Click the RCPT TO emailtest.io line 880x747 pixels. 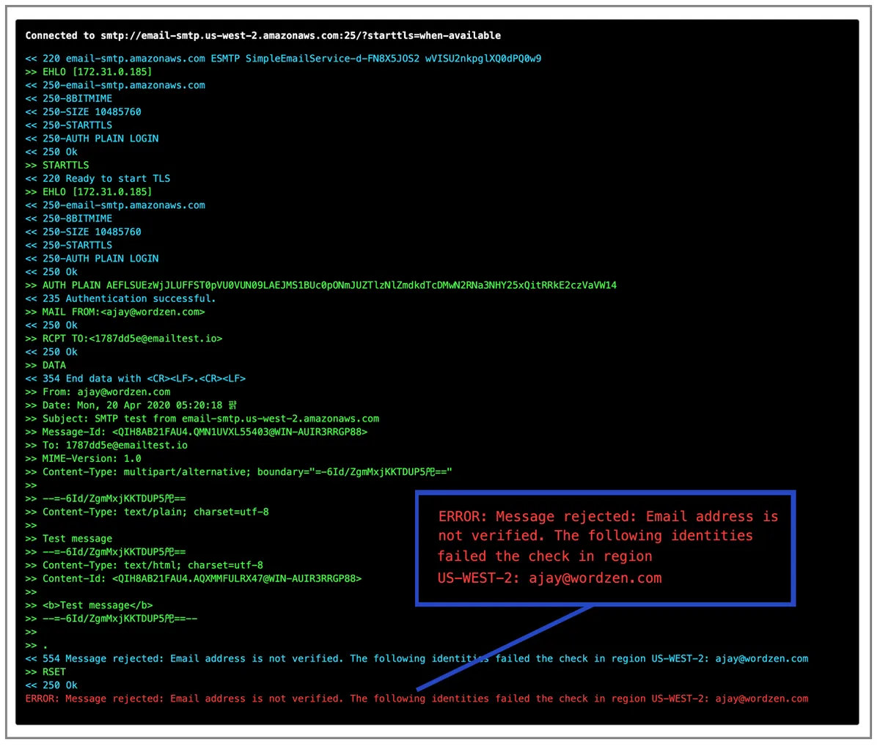124,339
